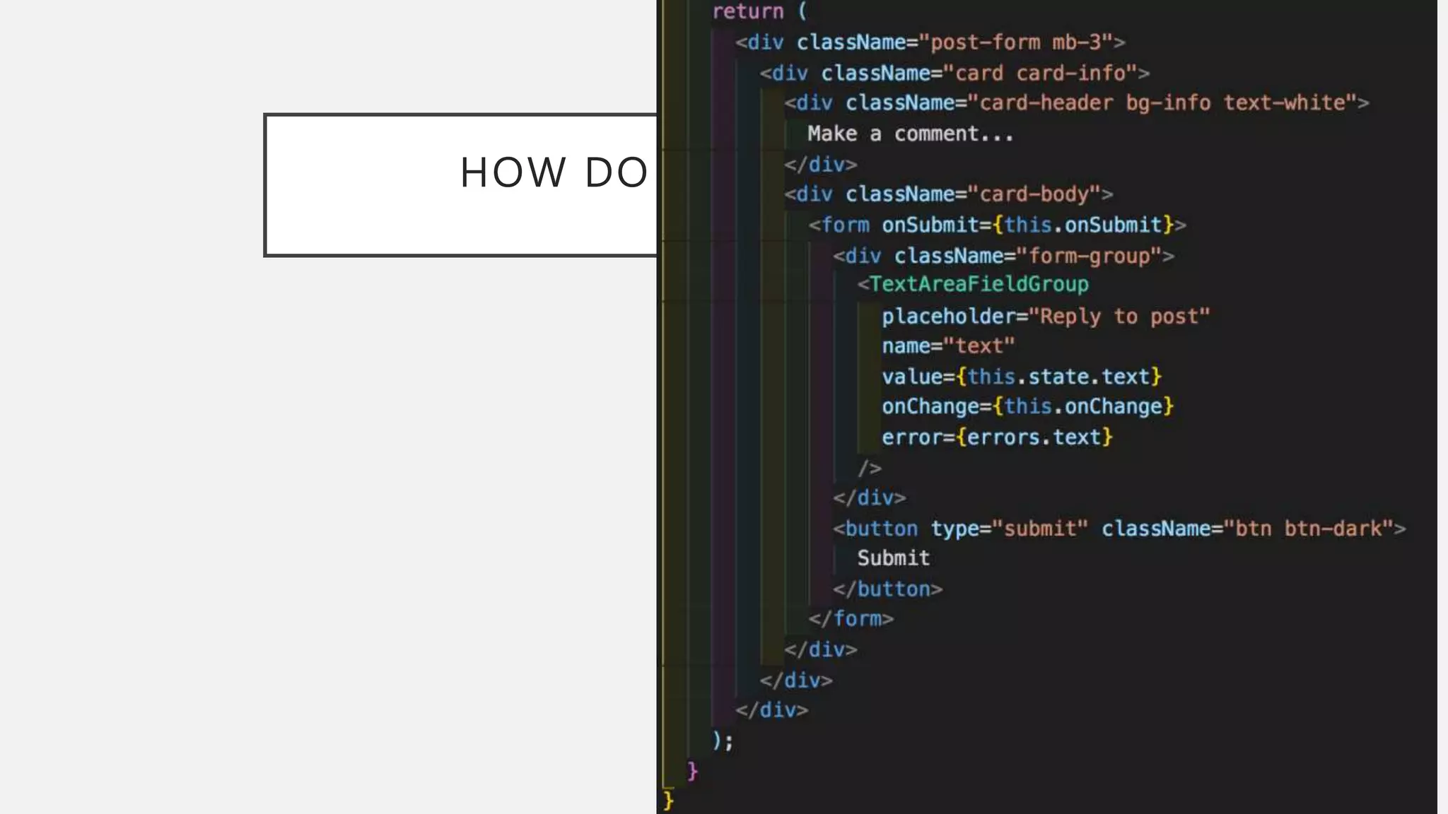Click the placeholder "Reply to post" attribute
The image size is (1448, 814).
tap(1046, 316)
